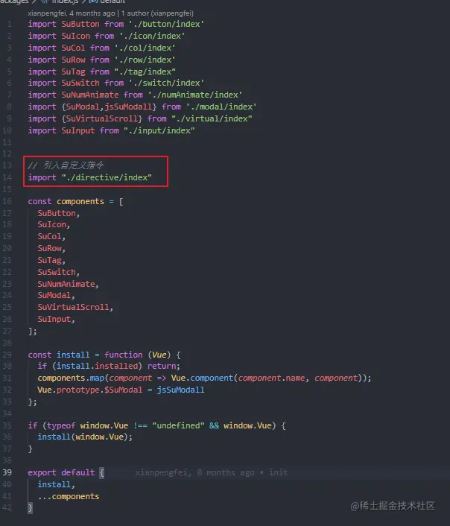450x526 pixels.
Task: Click '...components' spread on line 41
Action: [x=69, y=496]
